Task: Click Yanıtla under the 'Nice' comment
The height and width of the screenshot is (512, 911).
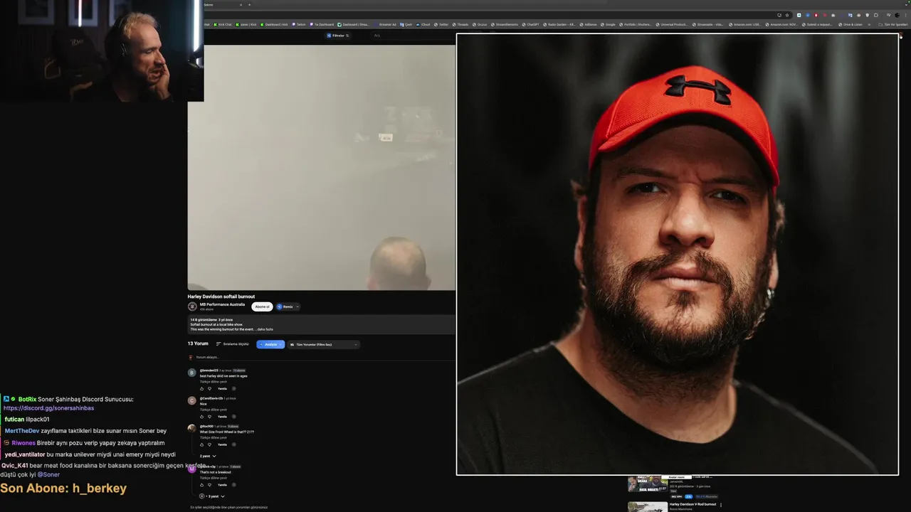Action: (222, 417)
